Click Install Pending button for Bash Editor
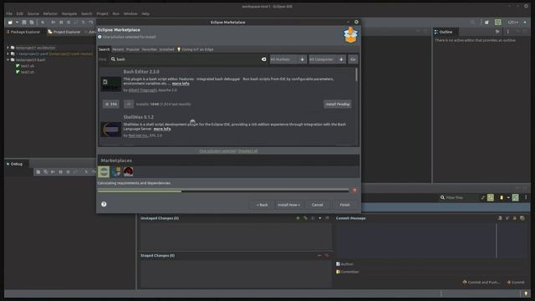Viewport: 535px width, 301px height. pos(338,104)
